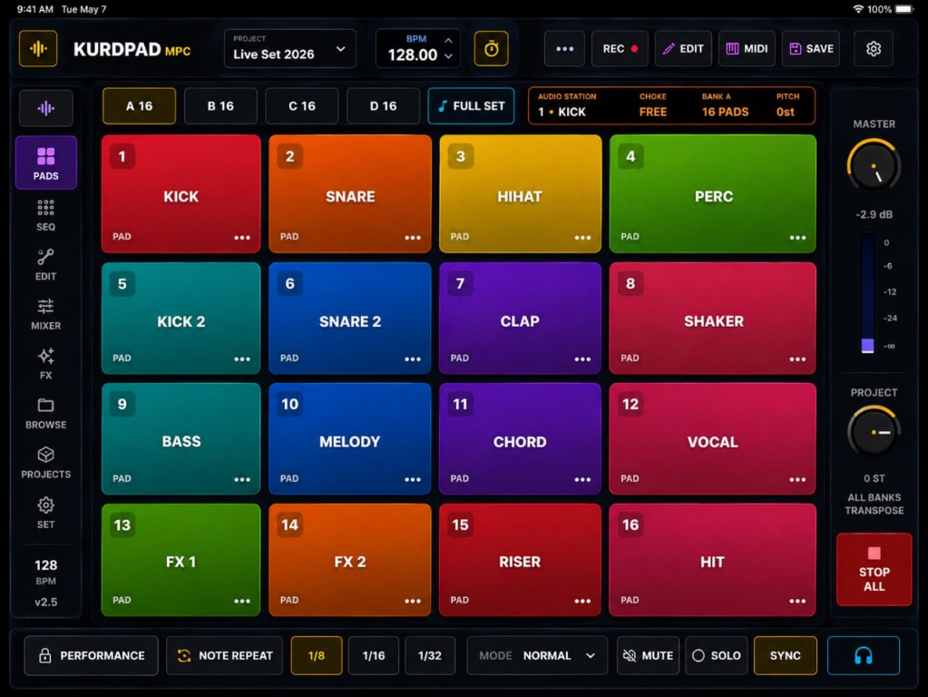This screenshot has height=697, width=928.
Task: Open the SEQ sequencer sidebar icon
Action: [46, 215]
